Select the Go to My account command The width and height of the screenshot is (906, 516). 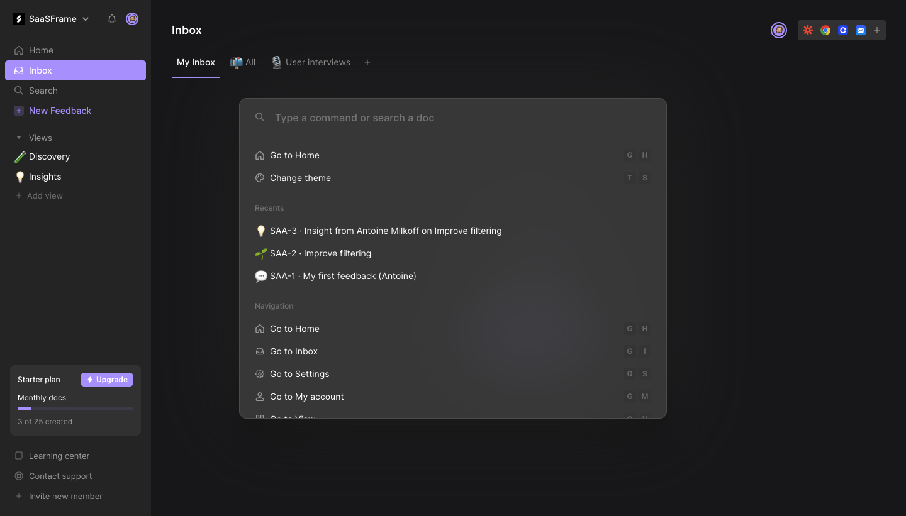pyautogui.click(x=453, y=397)
